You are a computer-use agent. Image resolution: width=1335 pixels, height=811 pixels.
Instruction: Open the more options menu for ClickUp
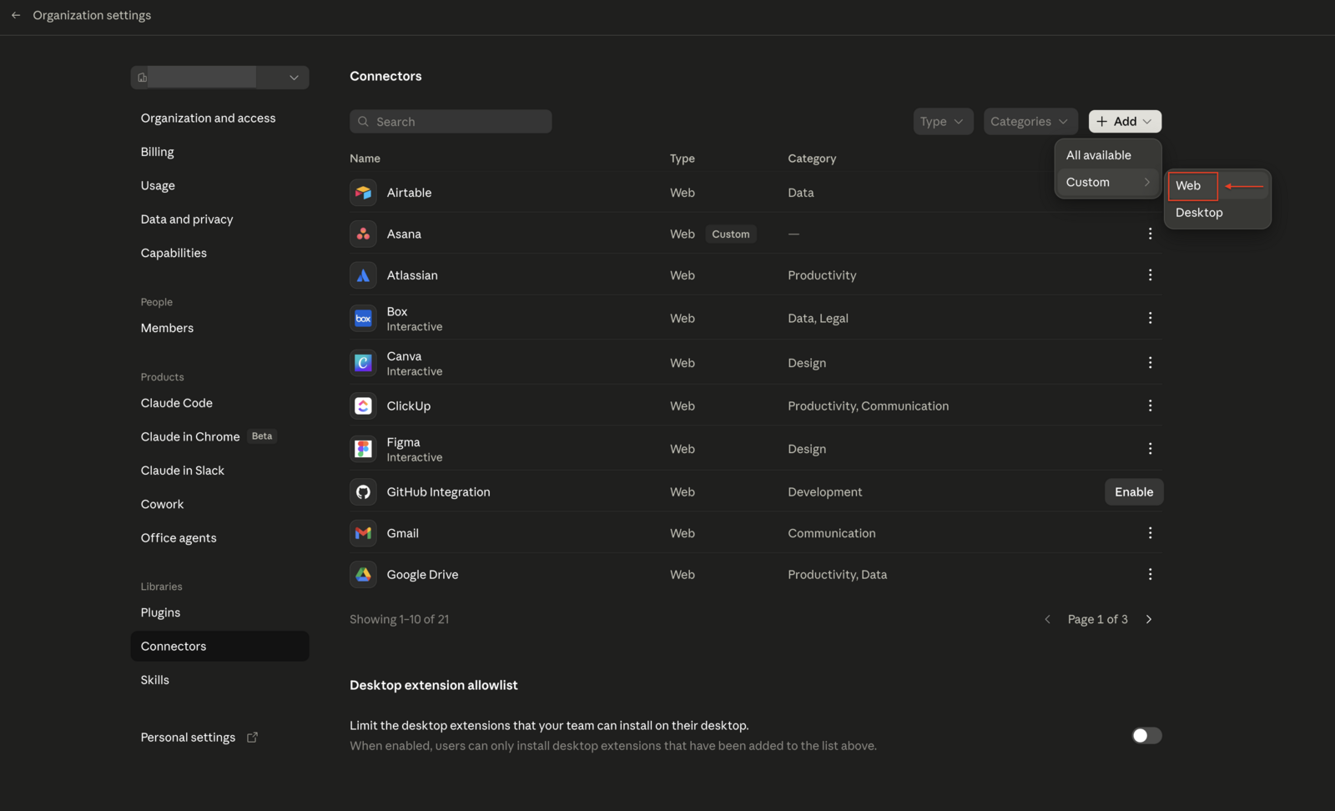pos(1150,406)
